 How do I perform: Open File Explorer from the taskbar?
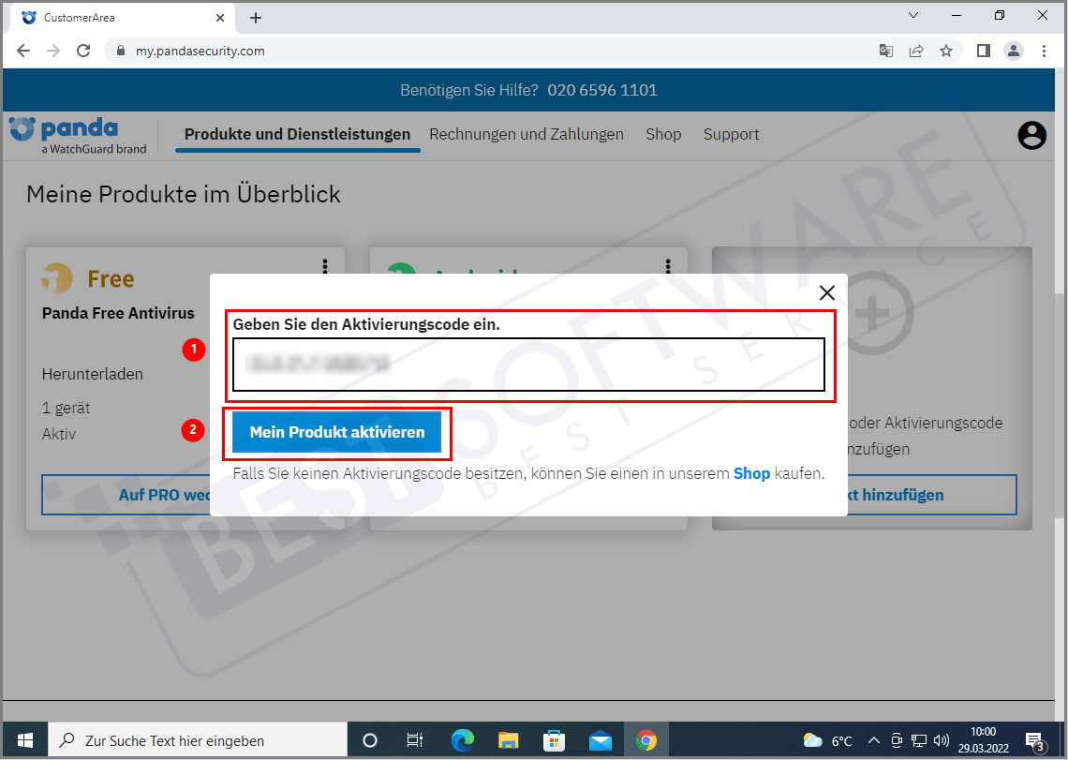pyautogui.click(x=508, y=739)
